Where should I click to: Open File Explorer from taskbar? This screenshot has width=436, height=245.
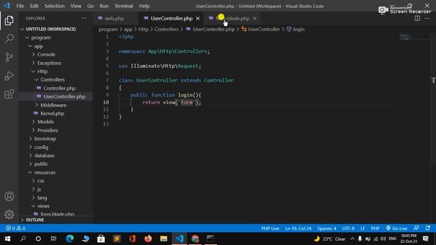click(163, 239)
